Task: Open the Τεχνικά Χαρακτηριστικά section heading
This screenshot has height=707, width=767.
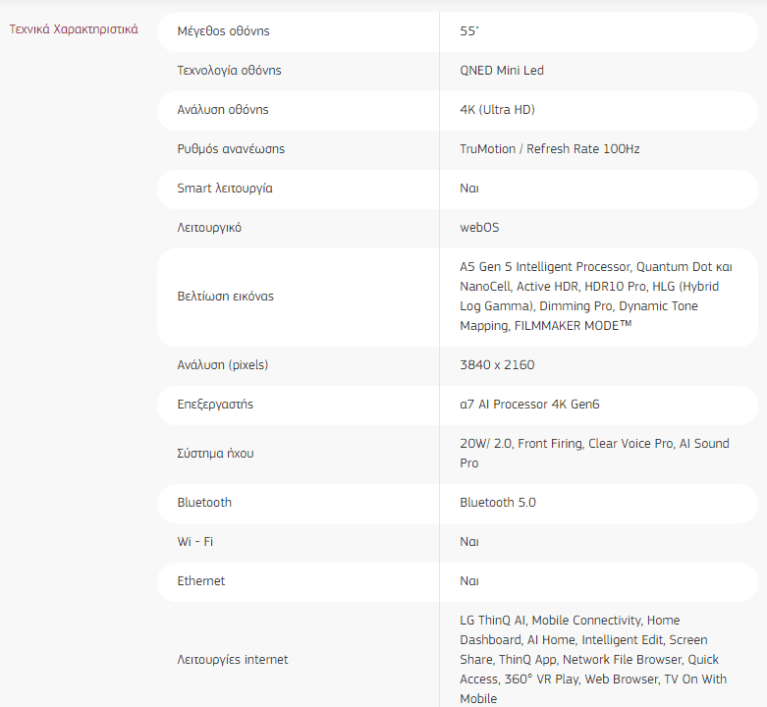Action: (74, 29)
